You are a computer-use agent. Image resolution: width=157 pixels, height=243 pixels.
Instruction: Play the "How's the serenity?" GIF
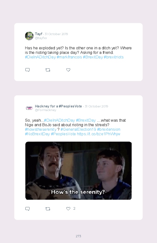(x=78, y=171)
